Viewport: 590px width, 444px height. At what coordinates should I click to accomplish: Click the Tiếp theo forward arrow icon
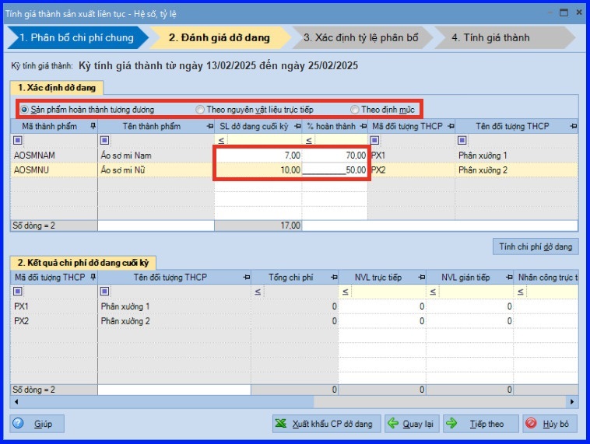[x=451, y=424]
